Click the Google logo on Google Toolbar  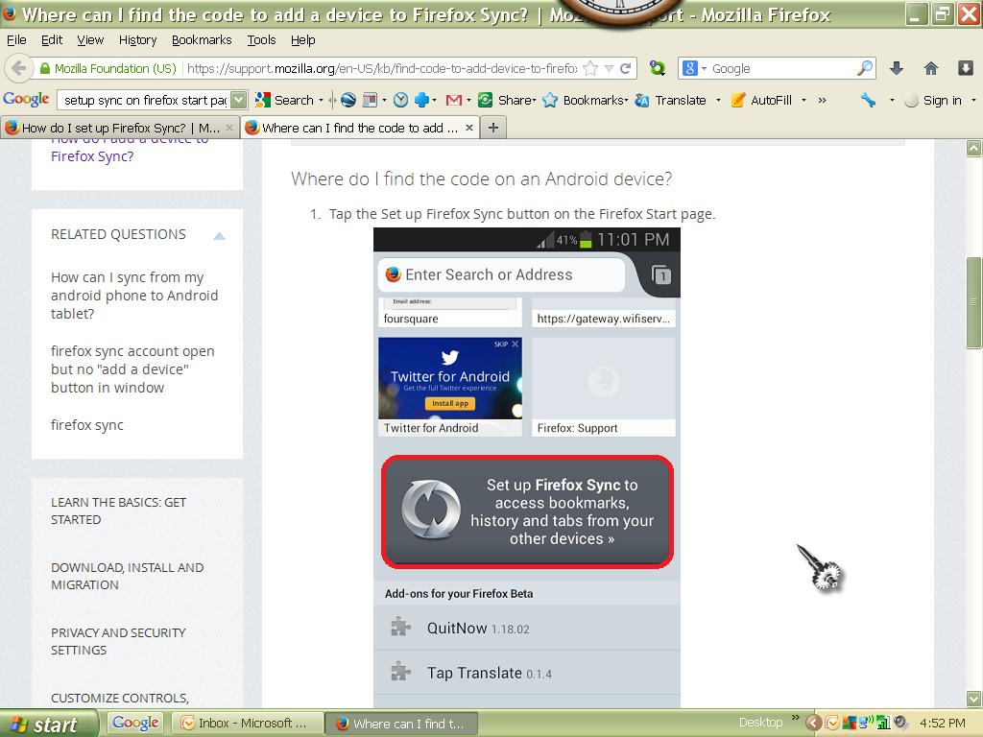[x=26, y=99]
